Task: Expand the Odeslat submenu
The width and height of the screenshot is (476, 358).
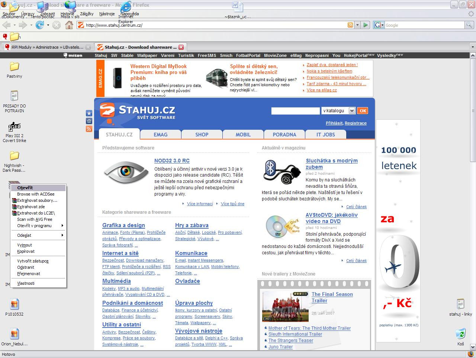Action: [x=38, y=235]
